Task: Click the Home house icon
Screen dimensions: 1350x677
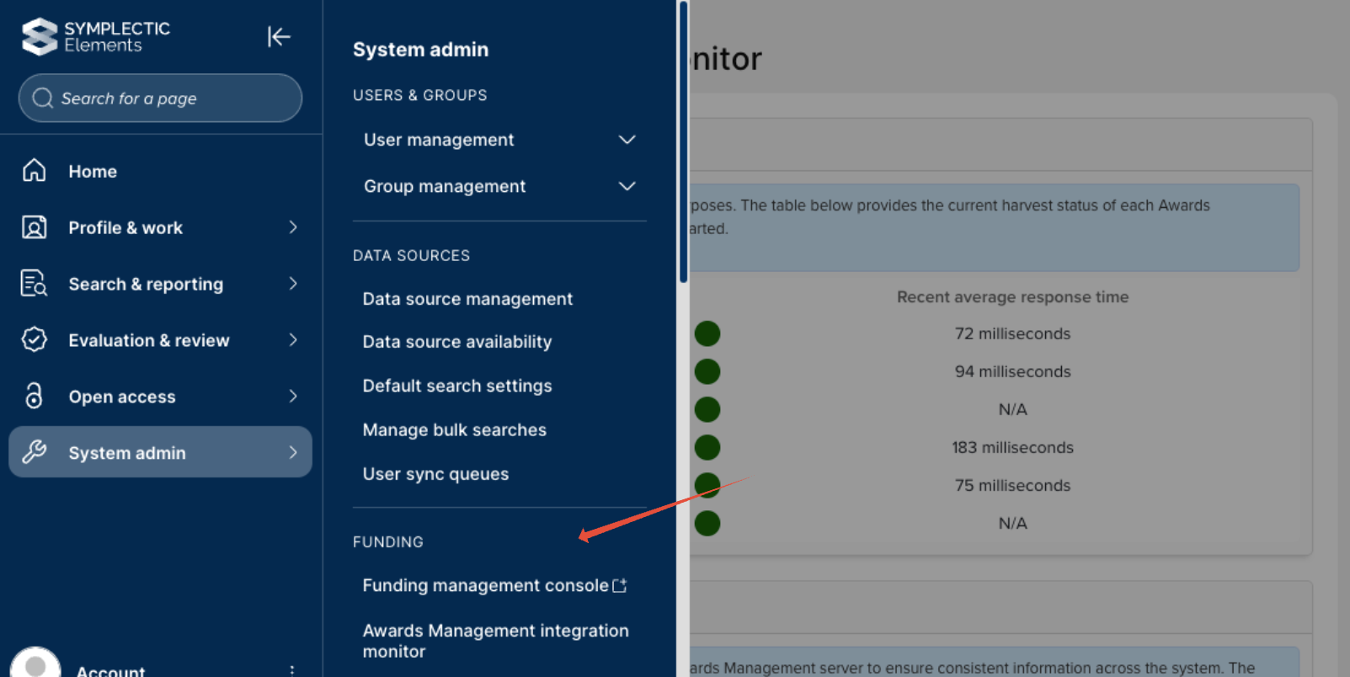Action: [34, 171]
